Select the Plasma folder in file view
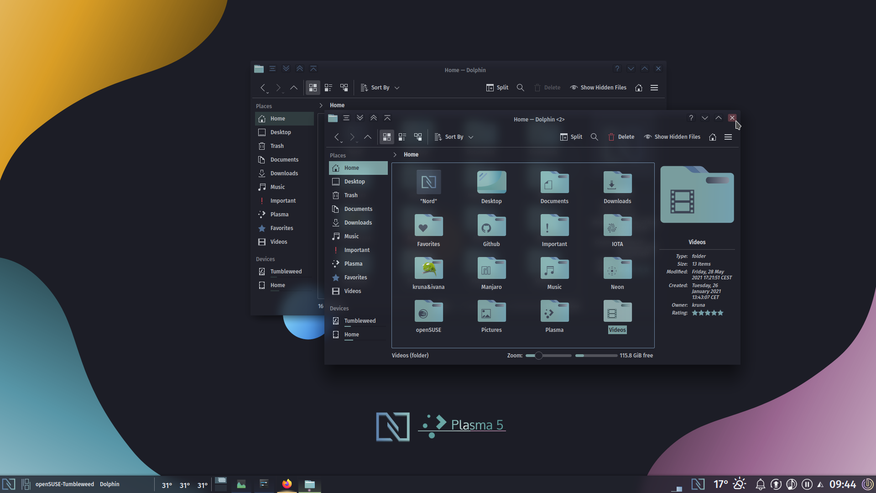The height and width of the screenshot is (493, 876). coord(554,311)
